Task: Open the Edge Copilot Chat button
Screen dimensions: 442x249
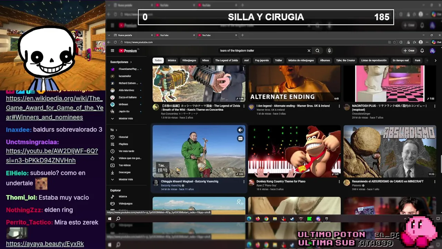Action: pyautogui.click(x=436, y=42)
